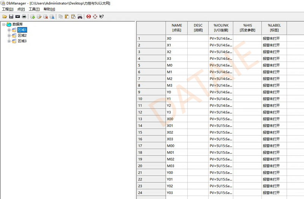The image size is (304, 199).
Task: Click the point name cell X00
Action: coord(177,119)
